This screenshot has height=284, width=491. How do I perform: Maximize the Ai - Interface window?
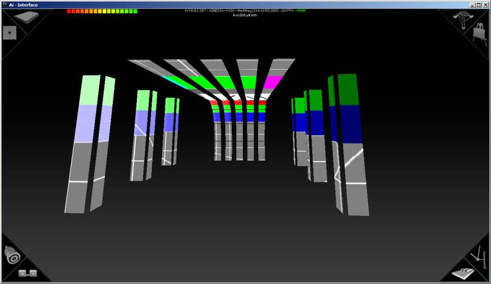pyautogui.click(x=478, y=5)
